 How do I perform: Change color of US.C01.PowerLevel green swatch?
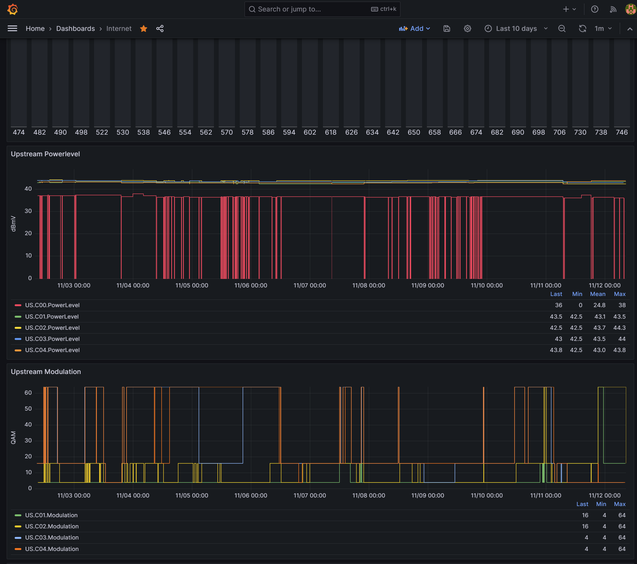click(x=18, y=317)
